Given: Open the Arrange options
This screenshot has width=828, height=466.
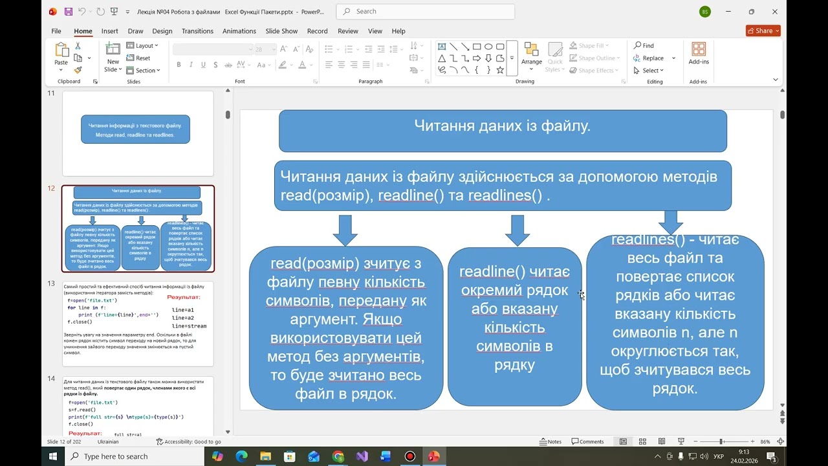Looking at the screenshot, I should tap(532, 57).
